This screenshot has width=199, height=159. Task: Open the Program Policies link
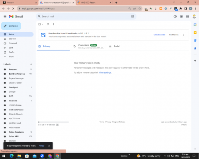pyautogui.click(x=119, y=122)
